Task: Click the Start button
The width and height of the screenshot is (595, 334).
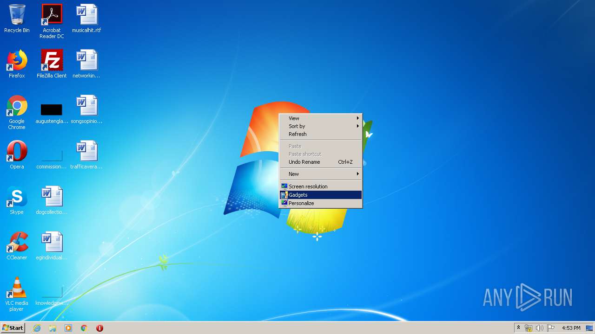Action: [x=13, y=328]
